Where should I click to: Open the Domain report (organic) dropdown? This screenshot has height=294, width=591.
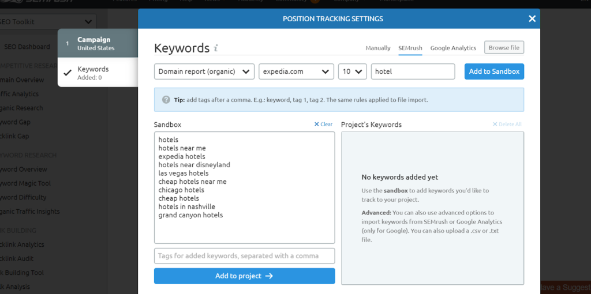[204, 71]
